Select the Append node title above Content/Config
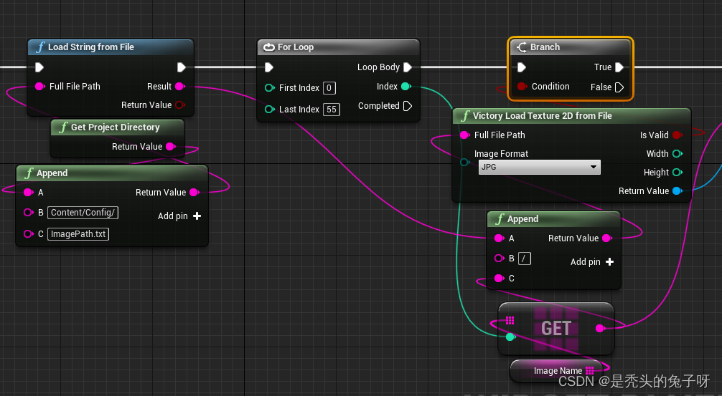Screen dimensions: 722x396 tap(52, 173)
